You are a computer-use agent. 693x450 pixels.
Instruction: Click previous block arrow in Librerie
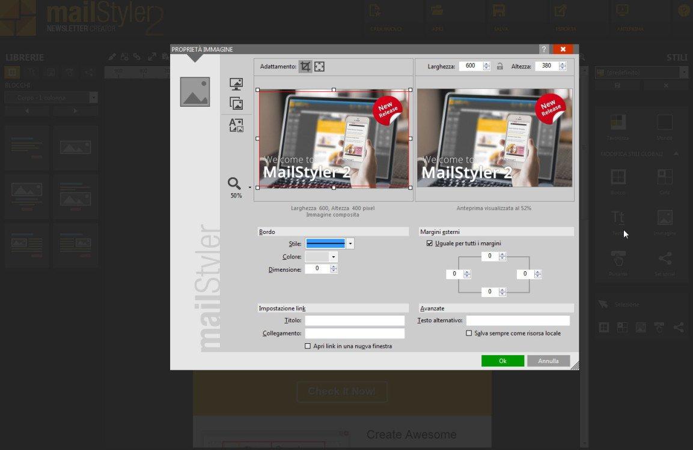point(27,111)
